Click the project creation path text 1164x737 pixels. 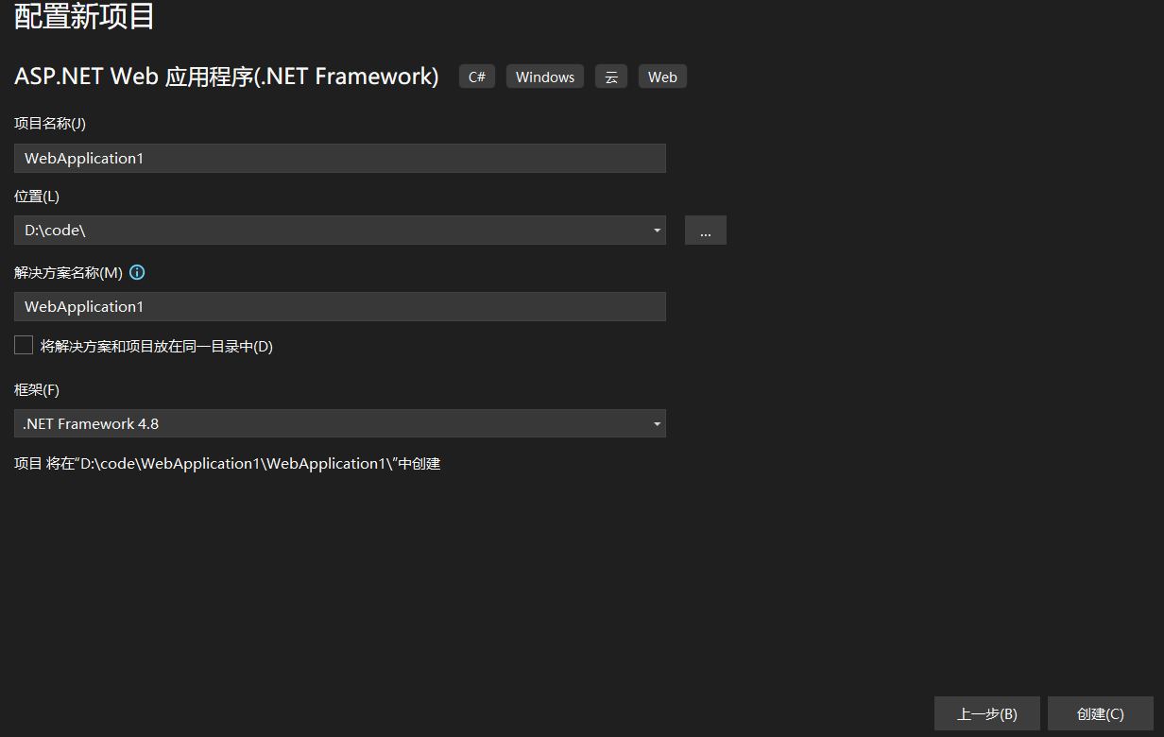[x=228, y=464]
